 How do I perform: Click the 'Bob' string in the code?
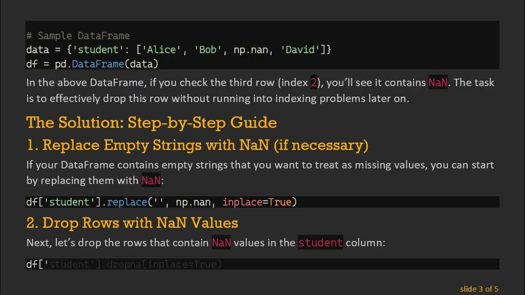coord(208,50)
